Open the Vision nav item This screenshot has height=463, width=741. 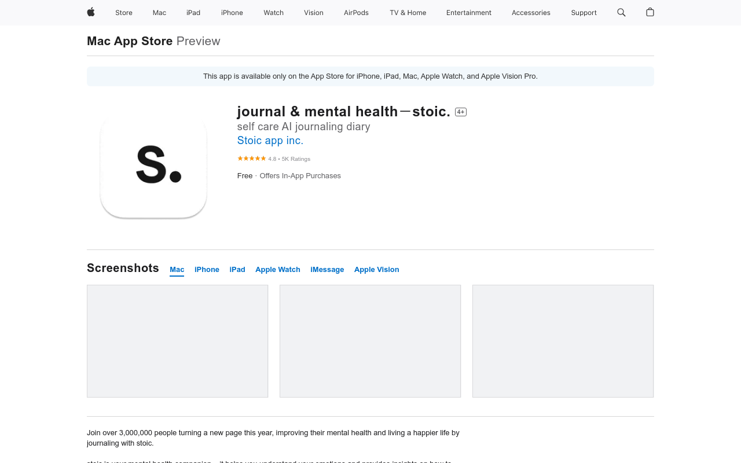point(314,13)
